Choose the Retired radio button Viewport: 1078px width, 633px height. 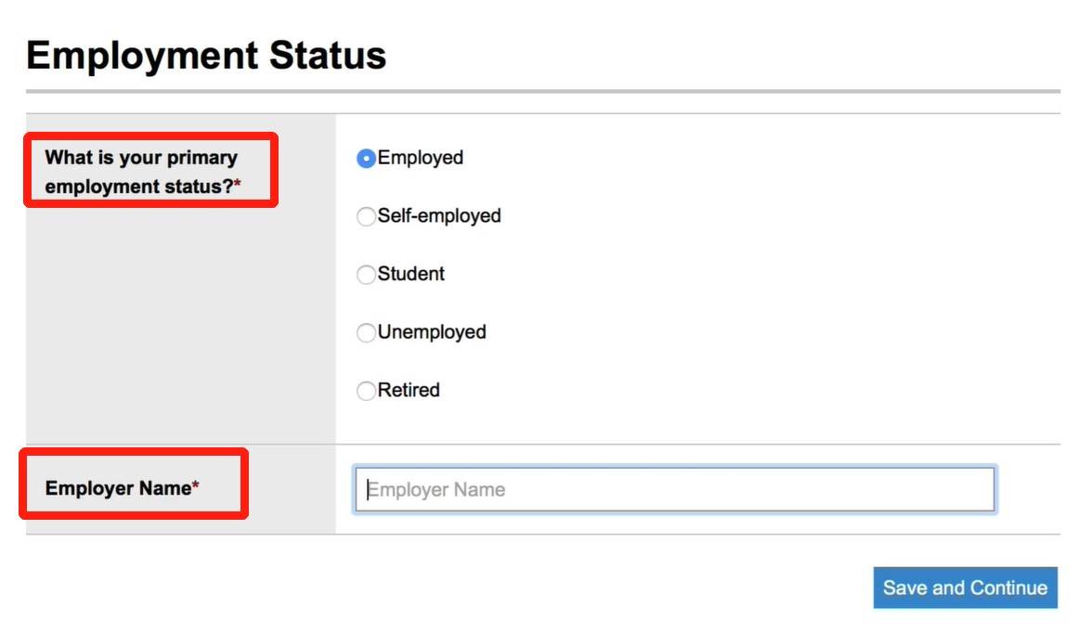tap(366, 391)
